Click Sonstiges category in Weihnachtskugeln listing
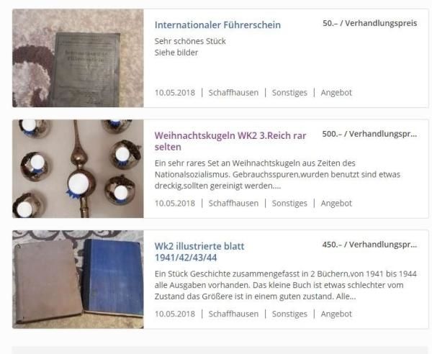 coord(289,203)
